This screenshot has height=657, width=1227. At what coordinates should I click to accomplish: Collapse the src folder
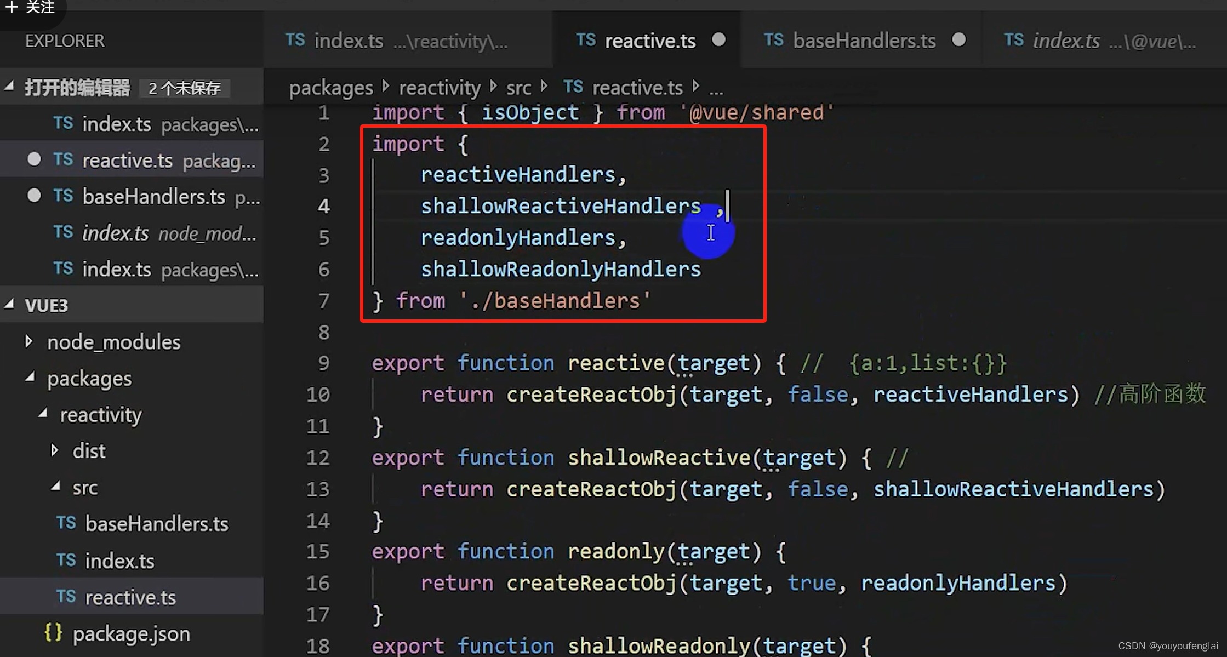(x=56, y=487)
